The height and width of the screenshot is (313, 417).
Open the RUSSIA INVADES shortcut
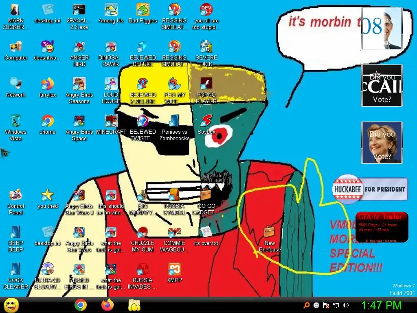tap(143, 276)
